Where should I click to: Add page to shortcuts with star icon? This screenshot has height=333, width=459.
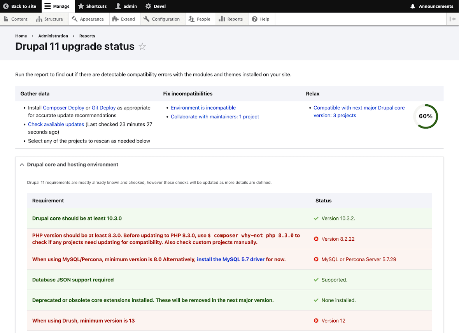142,47
